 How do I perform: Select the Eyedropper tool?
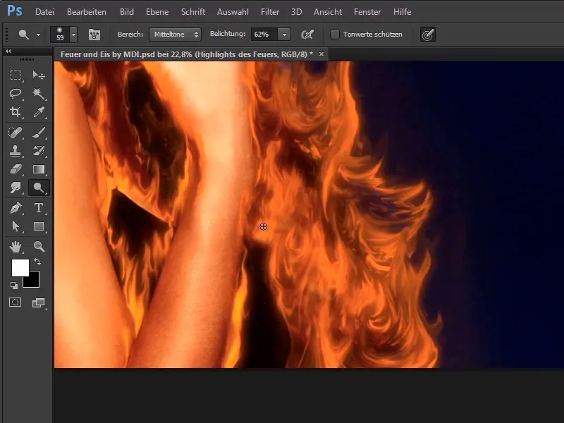click(39, 112)
